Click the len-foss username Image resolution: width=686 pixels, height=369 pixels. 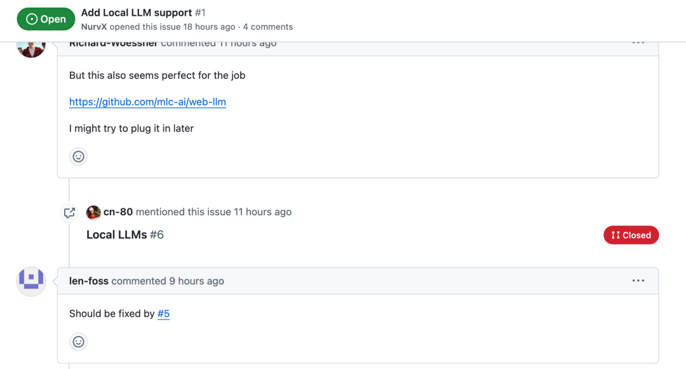tap(89, 281)
